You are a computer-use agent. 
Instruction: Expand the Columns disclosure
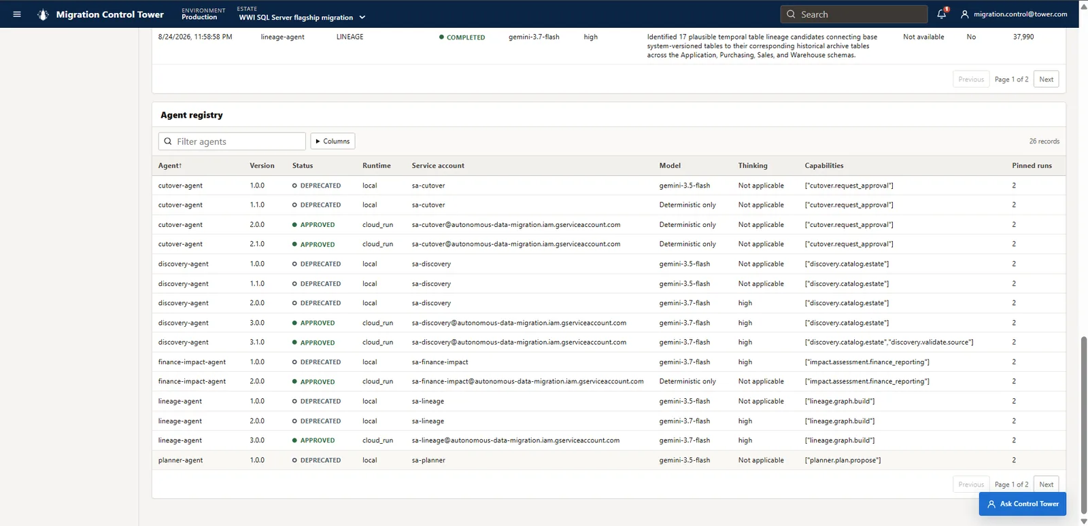coord(333,141)
